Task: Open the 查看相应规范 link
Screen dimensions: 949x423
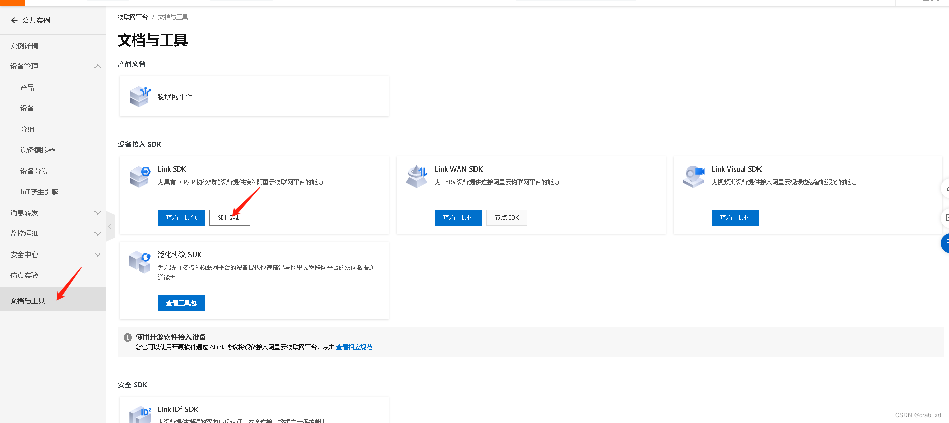Action: 354,347
